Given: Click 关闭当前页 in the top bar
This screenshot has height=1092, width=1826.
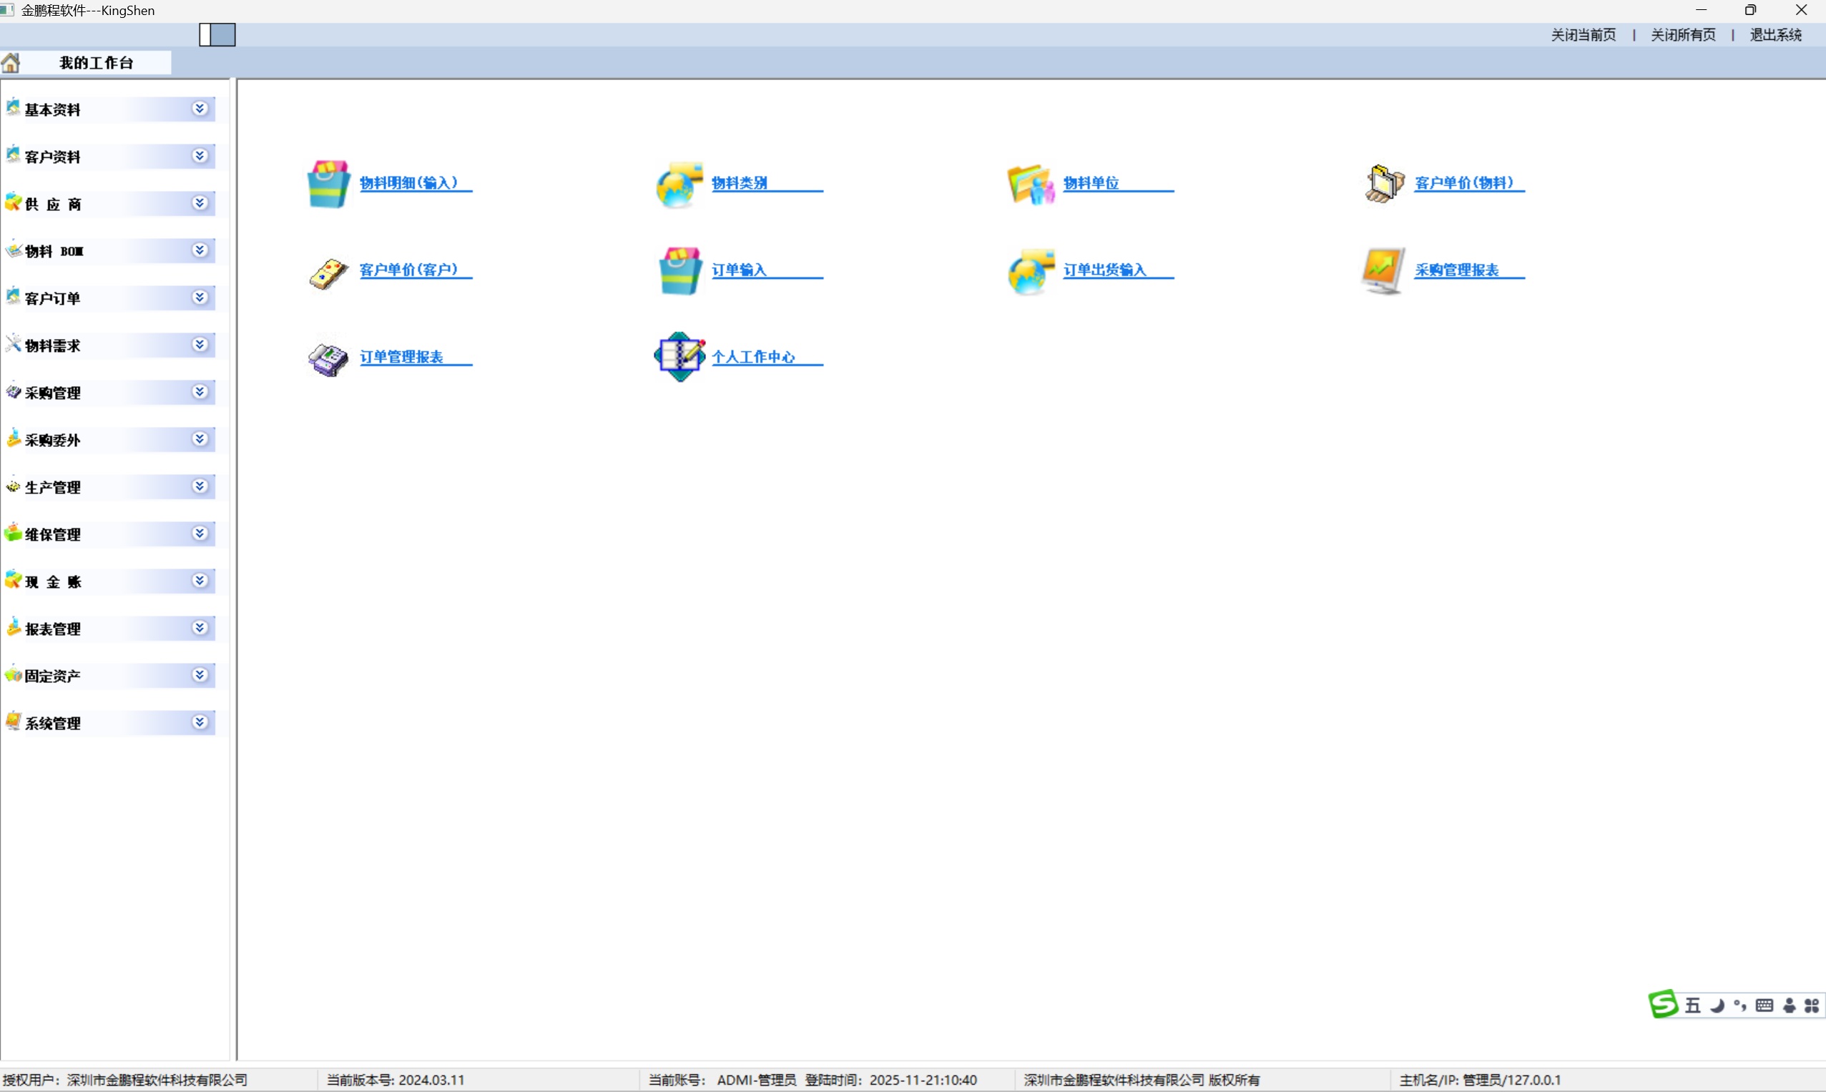Looking at the screenshot, I should tap(1583, 35).
